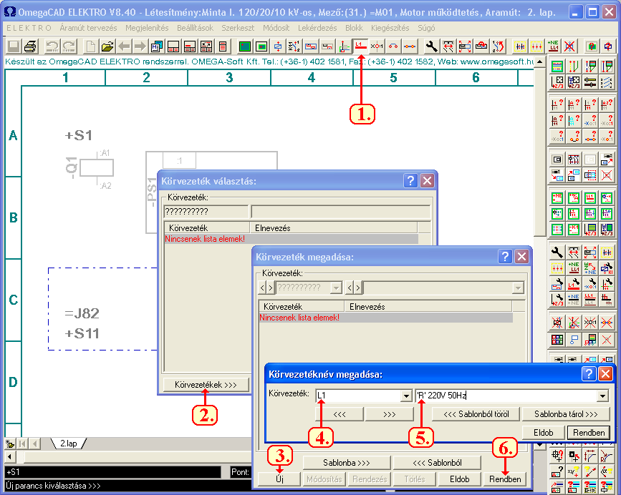Click the blue diagonal lines icon in right palette
Image resolution: width=621 pixels, height=495 pixels.
(x=607, y=82)
